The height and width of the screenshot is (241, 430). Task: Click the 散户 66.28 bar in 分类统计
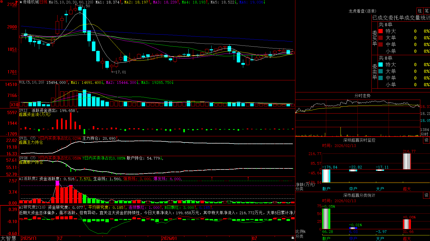[x=326, y=219]
